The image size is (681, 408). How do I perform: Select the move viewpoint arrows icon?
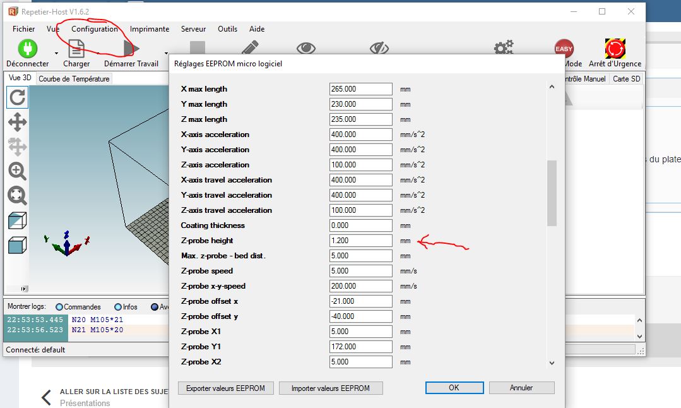coord(18,122)
